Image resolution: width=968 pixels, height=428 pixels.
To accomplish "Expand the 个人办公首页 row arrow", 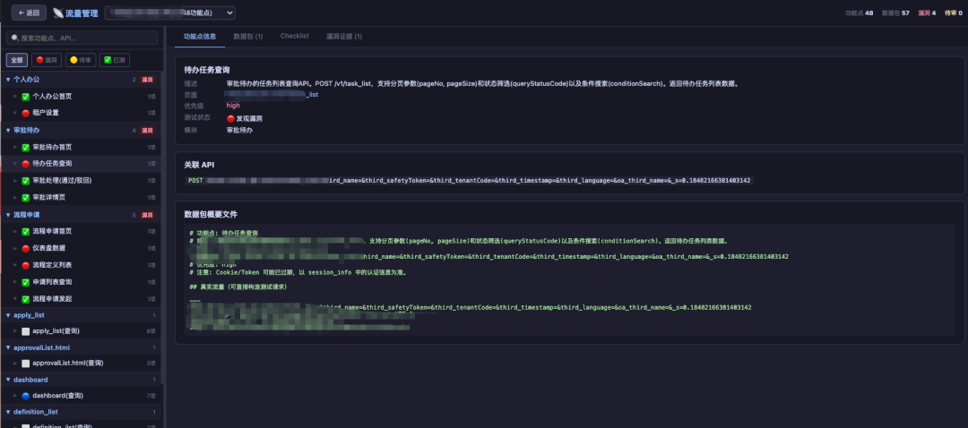I will coord(15,97).
